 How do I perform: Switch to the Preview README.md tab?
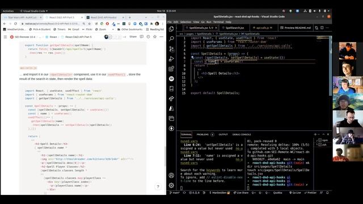tap(296, 28)
